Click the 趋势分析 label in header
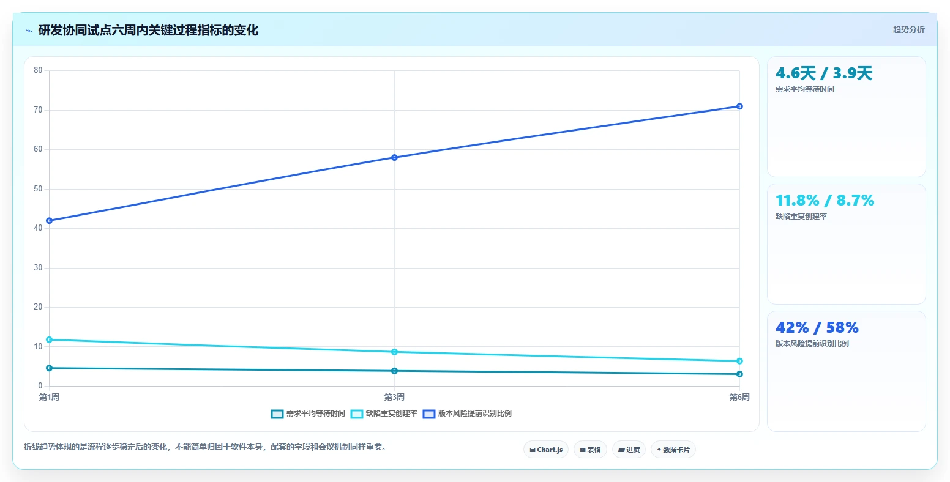The height and width of the screenshot is (482, 950). 908,29
